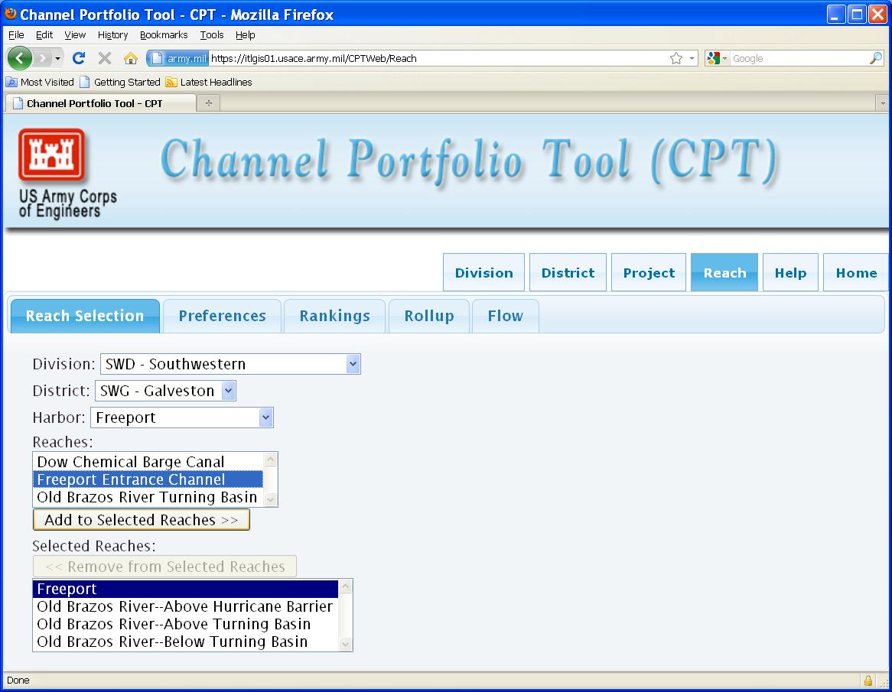The width and height of the screenshot is (892, 692).
Task: Go to the District navigation button
Action: point(568,272)
